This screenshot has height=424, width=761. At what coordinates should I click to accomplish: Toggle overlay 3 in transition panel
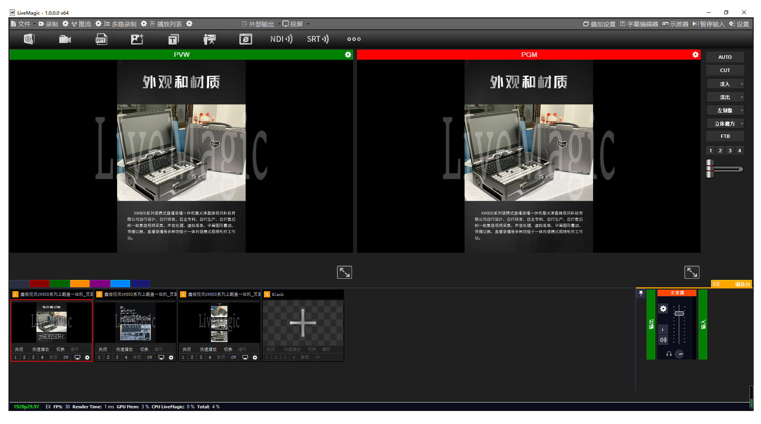tap(730, 151)
